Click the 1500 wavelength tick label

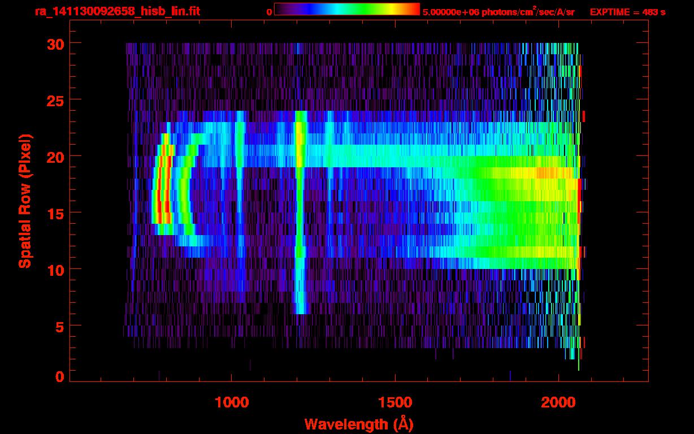point(395,402)
